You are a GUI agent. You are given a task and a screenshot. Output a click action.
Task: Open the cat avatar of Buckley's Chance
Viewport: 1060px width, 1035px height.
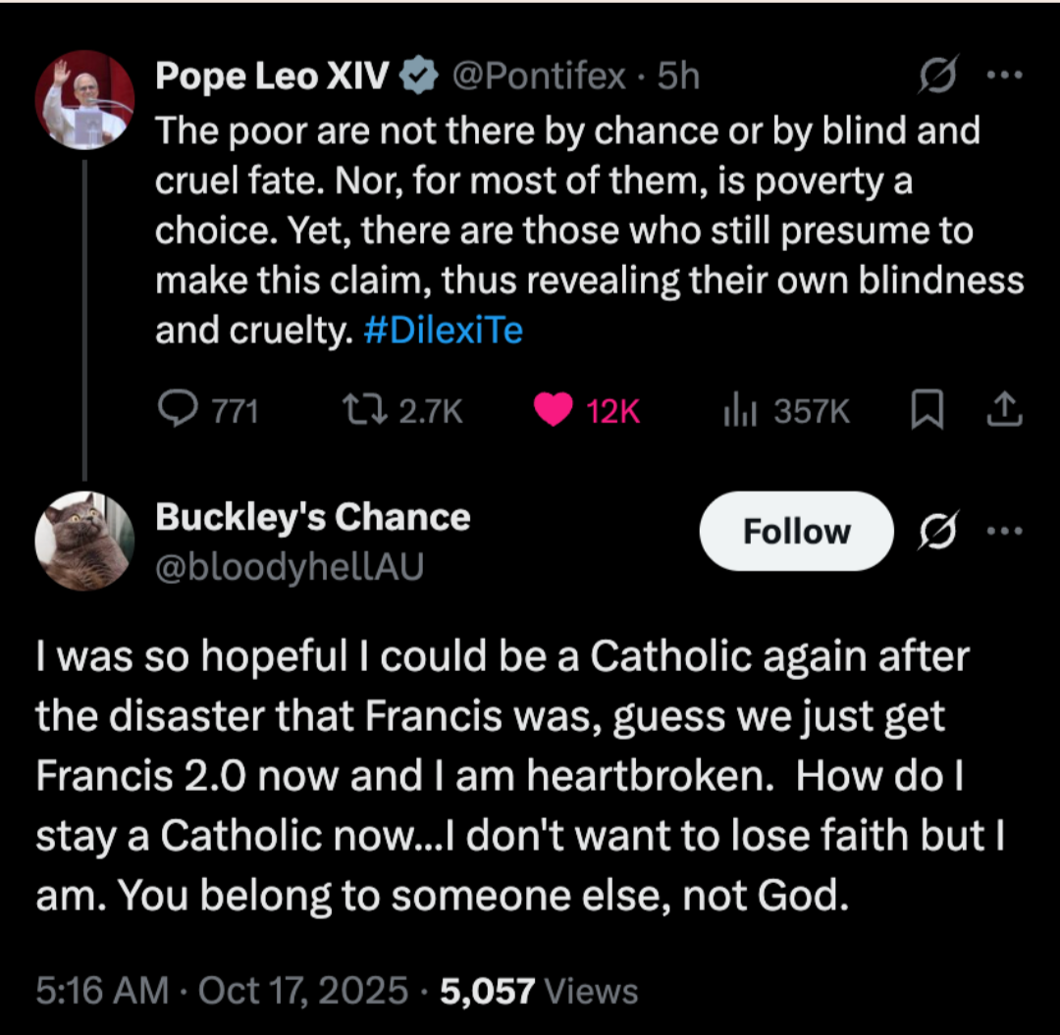point(84,541)
